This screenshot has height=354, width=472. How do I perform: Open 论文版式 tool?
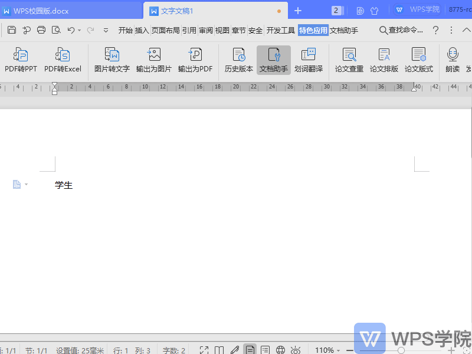point(419,60)
